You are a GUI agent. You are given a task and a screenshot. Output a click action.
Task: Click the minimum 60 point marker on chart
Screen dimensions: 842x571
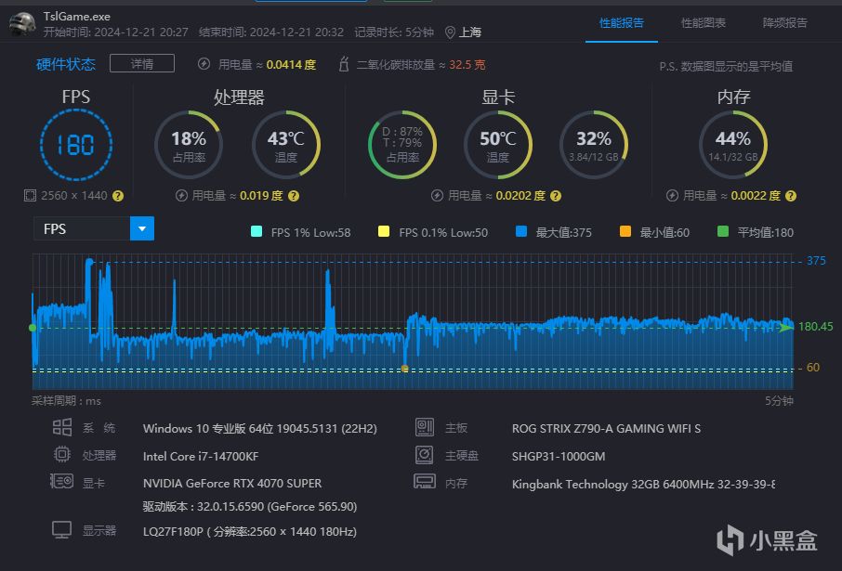(x=405, y=369)
